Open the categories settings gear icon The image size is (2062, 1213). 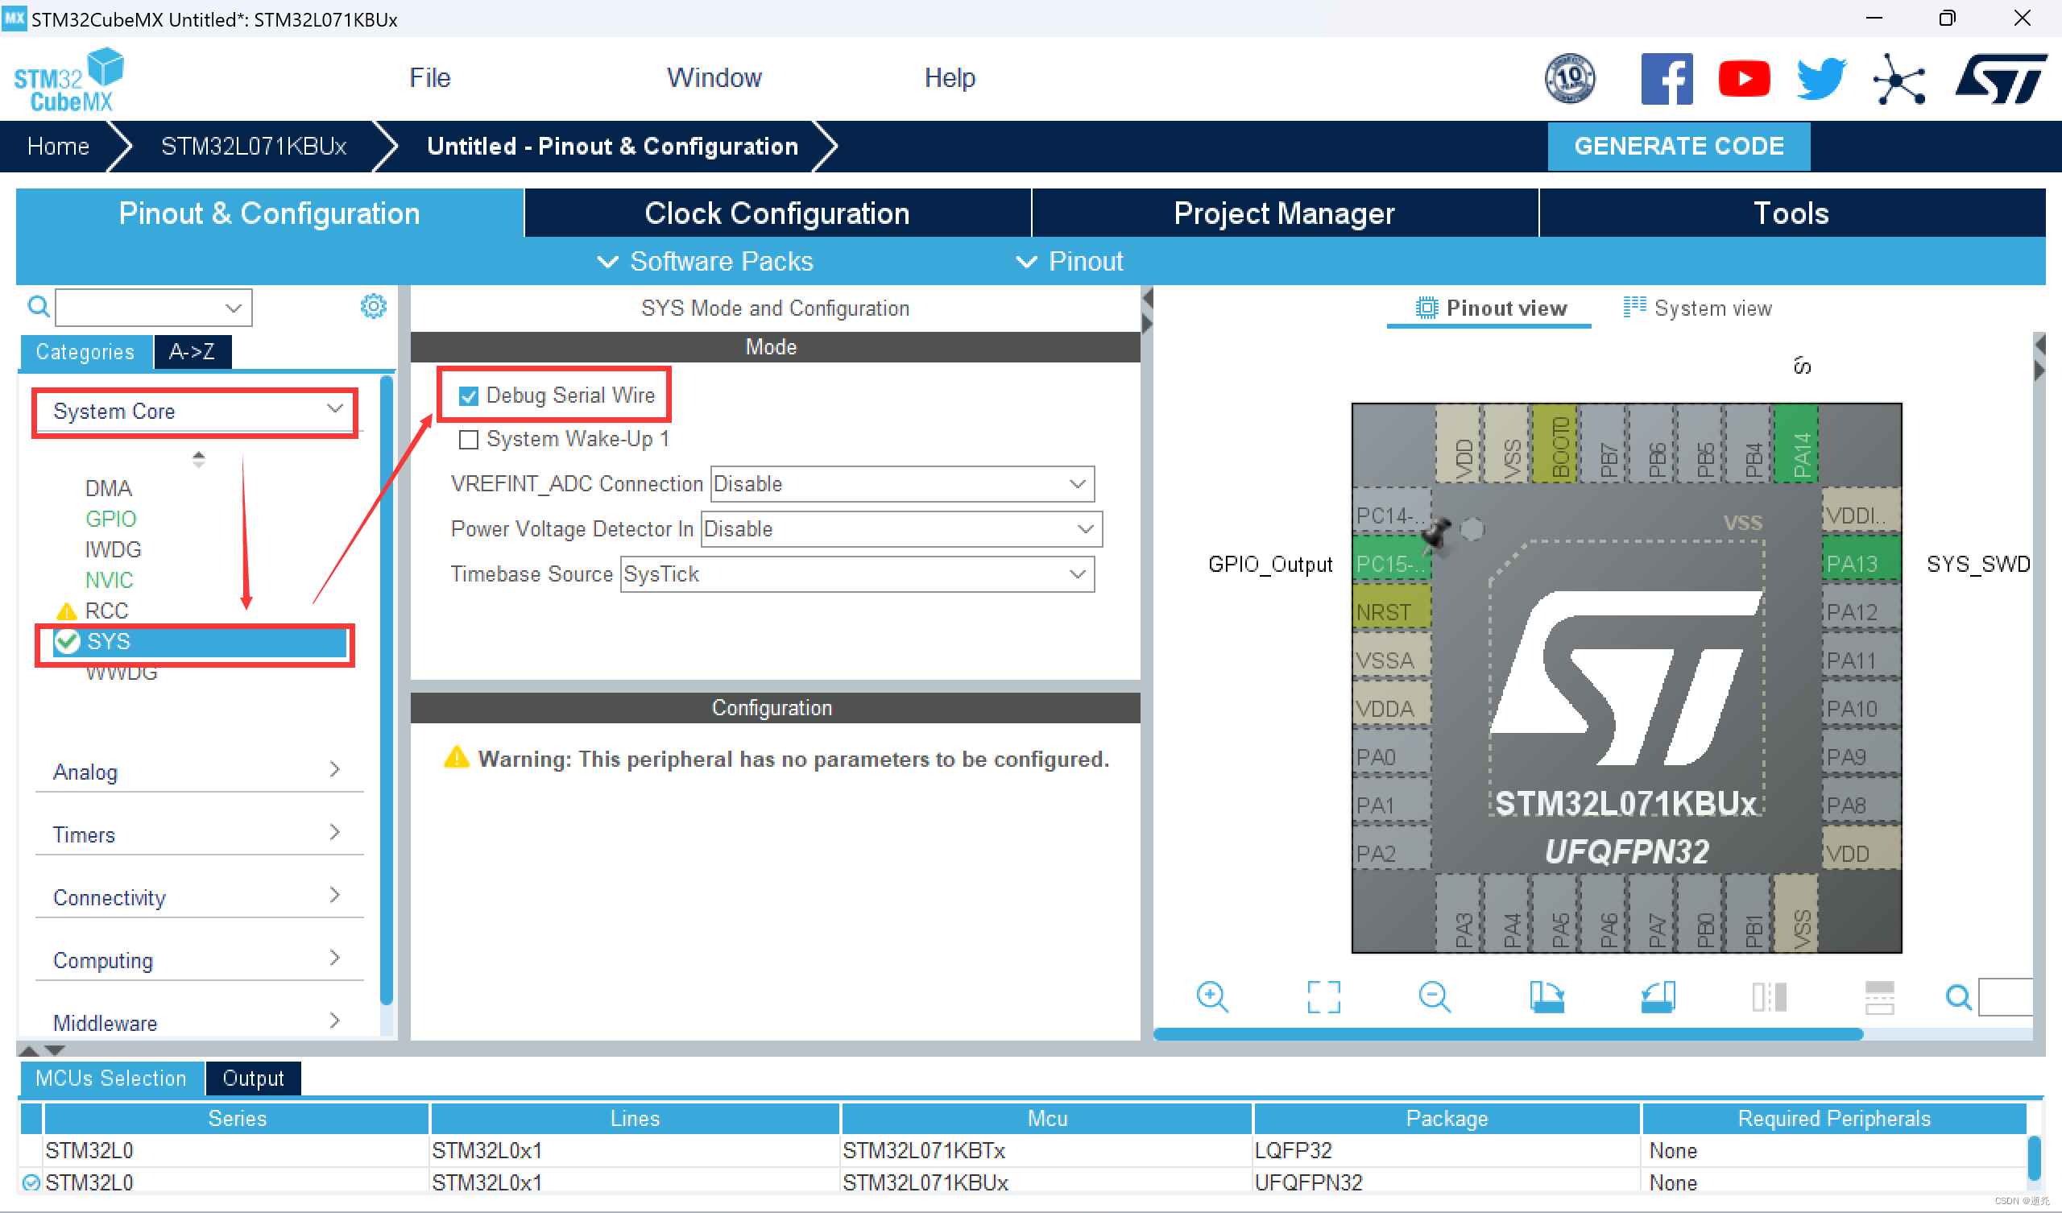coord(373,306)
